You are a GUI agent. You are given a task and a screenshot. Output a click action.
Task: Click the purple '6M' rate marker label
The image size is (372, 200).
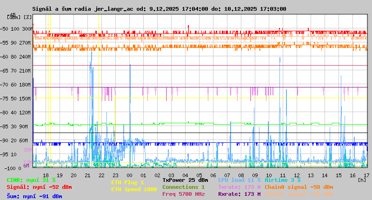26,166
